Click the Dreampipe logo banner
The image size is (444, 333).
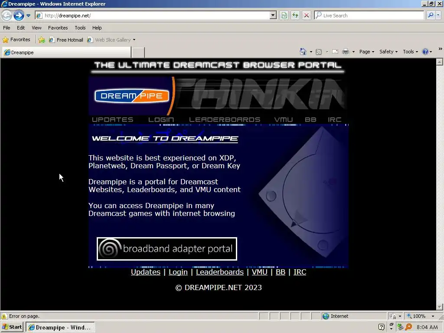tap(132, 96)
